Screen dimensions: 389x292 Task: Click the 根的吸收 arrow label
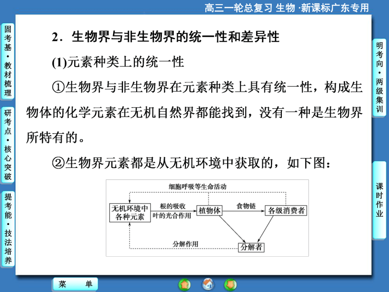[173, 206]
